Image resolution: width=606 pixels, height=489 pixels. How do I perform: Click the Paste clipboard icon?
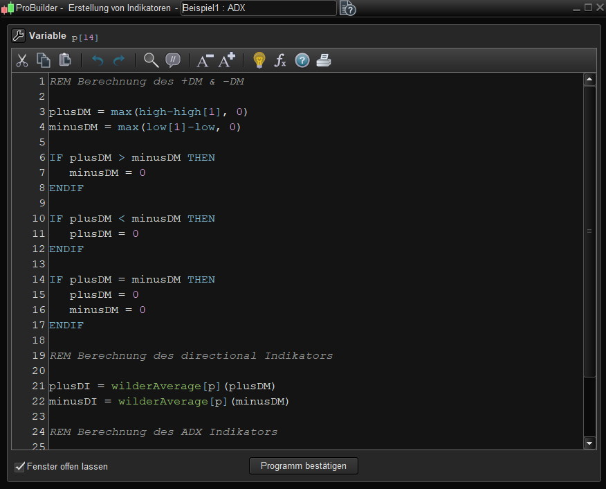coord(65,60)
